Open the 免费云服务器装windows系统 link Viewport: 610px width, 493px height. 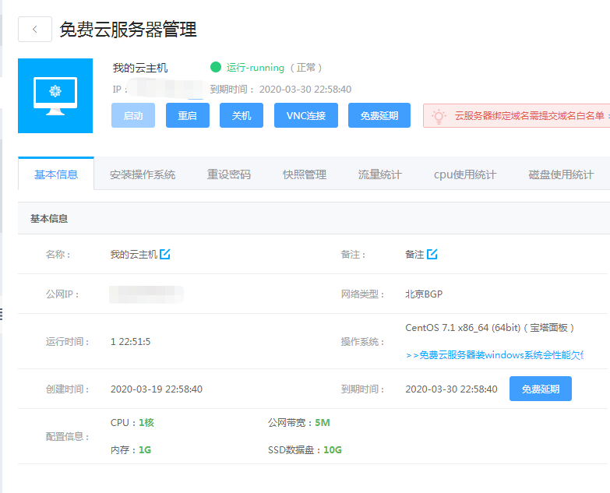[495, 355]
